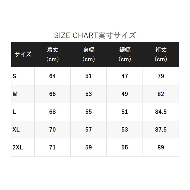Click the 49 hem width for M
The width and height of the screenshot is (190, 190).
[125, 94]
